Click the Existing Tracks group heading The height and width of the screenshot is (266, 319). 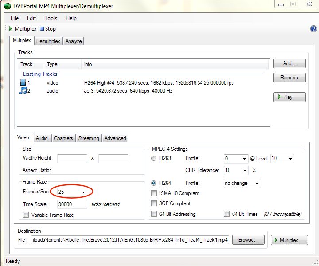(40, 74)
